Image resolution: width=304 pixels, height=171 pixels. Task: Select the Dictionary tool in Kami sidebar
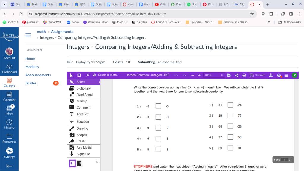(83, 88)
